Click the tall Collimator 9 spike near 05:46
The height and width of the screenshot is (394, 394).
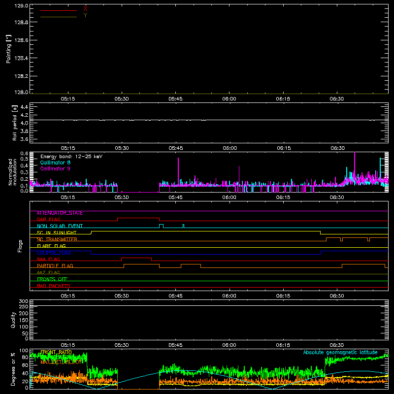pyautogui.click(x=178, y=171)
